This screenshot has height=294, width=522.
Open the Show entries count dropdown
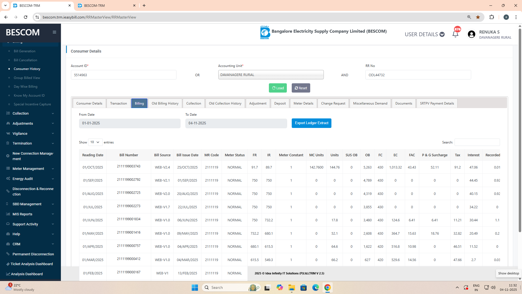pos(95,142)
